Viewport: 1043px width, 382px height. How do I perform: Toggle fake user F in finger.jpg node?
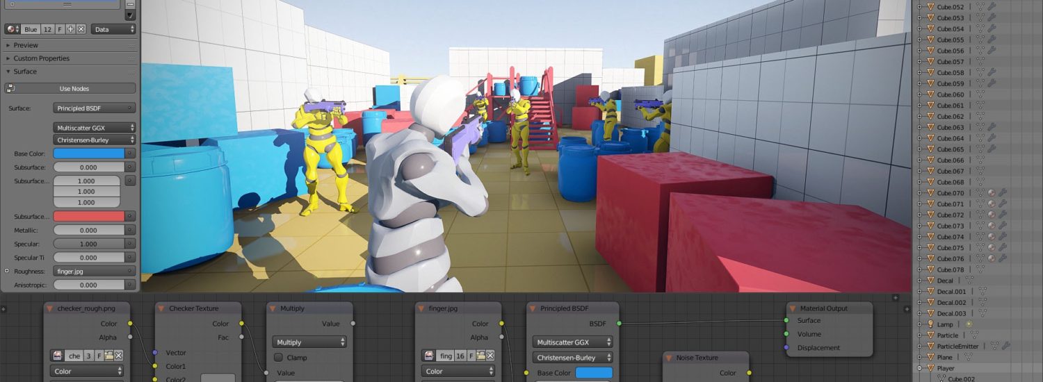click(471, 356)
